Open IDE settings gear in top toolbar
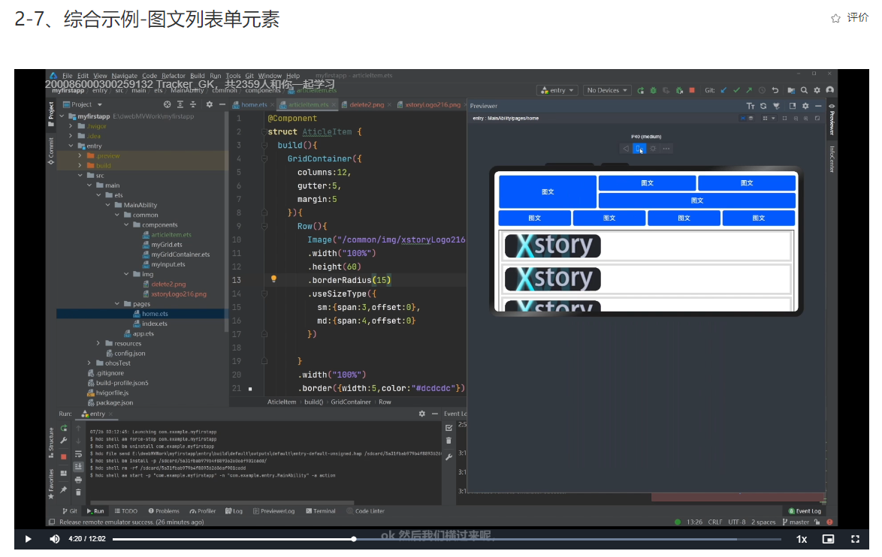 (x=817, y=90)
